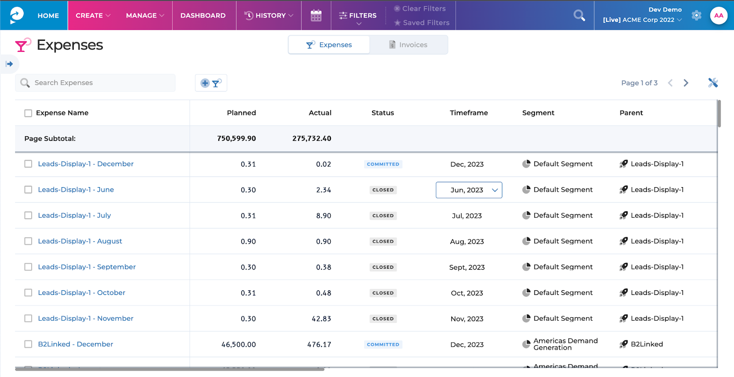Expand the side panel arrow icon

click(9, 64)
